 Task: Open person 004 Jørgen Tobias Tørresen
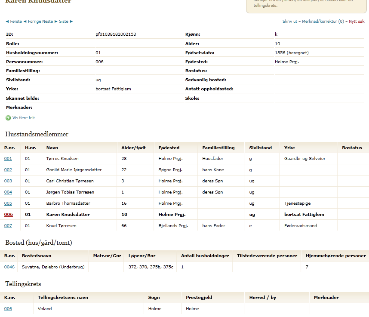tap(8, 192)
